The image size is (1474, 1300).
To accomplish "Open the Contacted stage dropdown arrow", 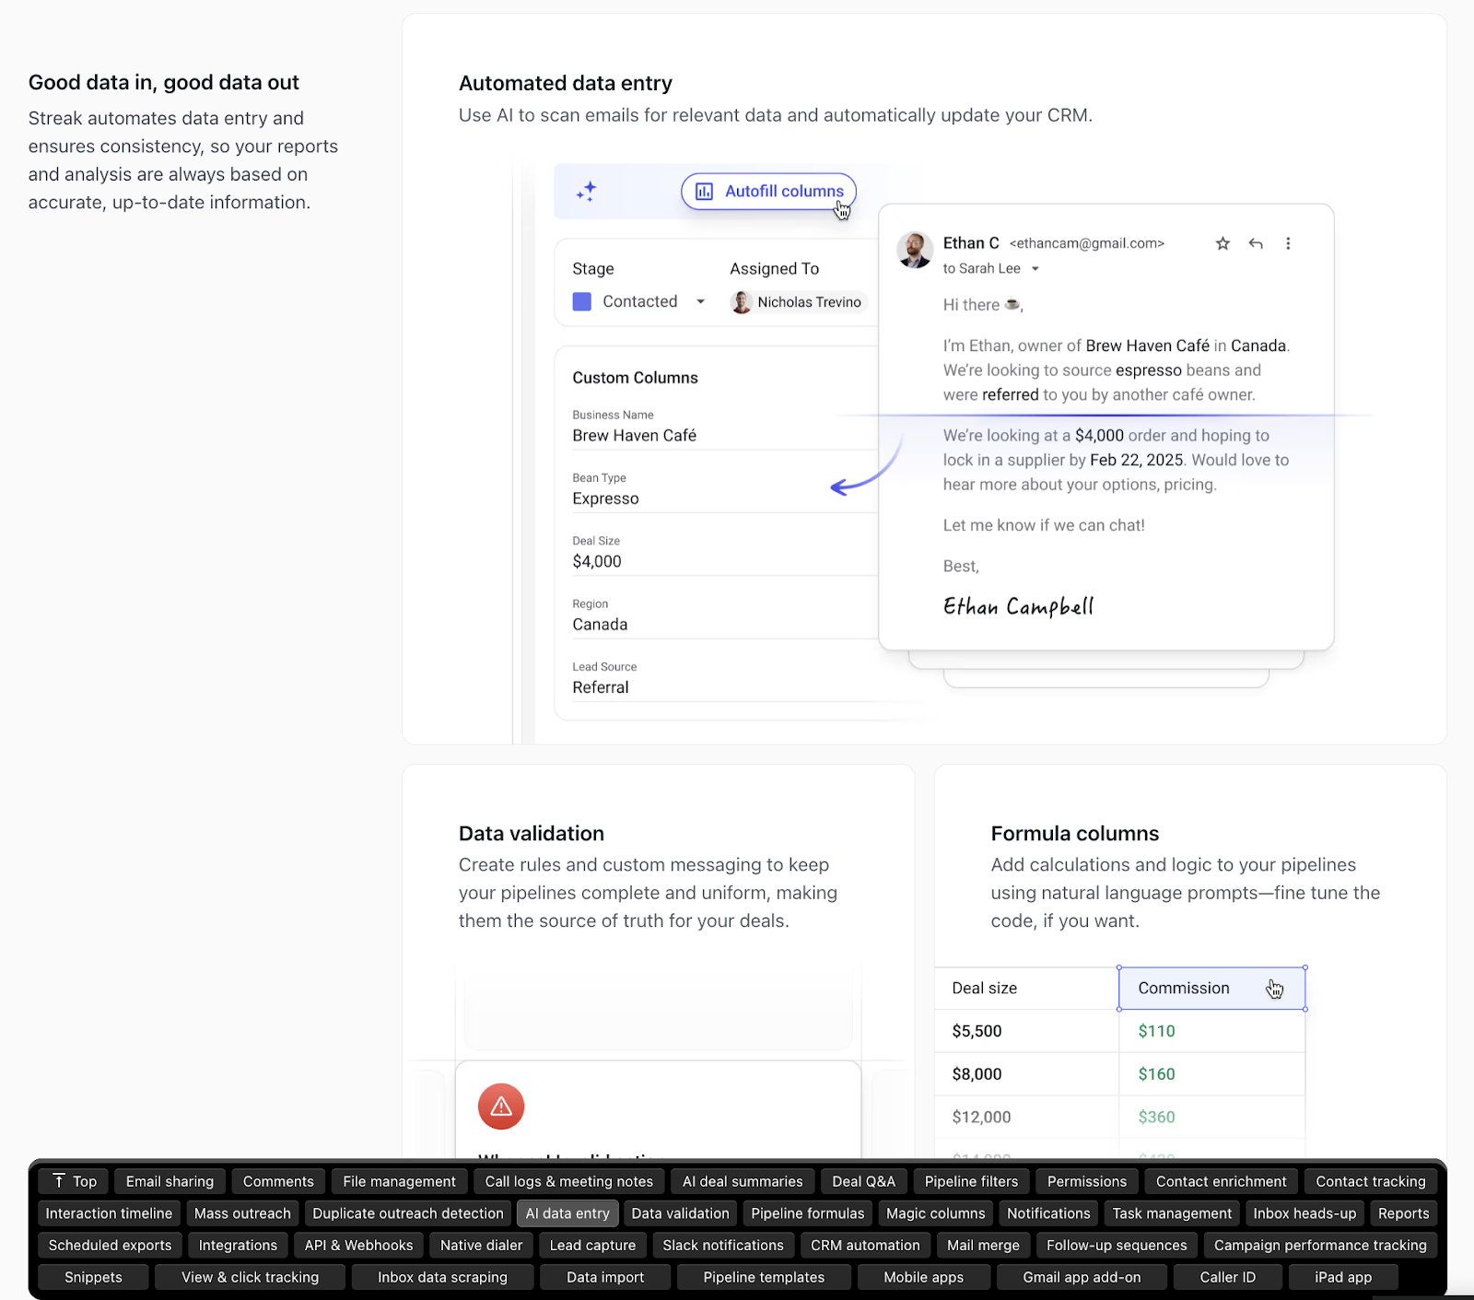I will (x=700, y=302).
